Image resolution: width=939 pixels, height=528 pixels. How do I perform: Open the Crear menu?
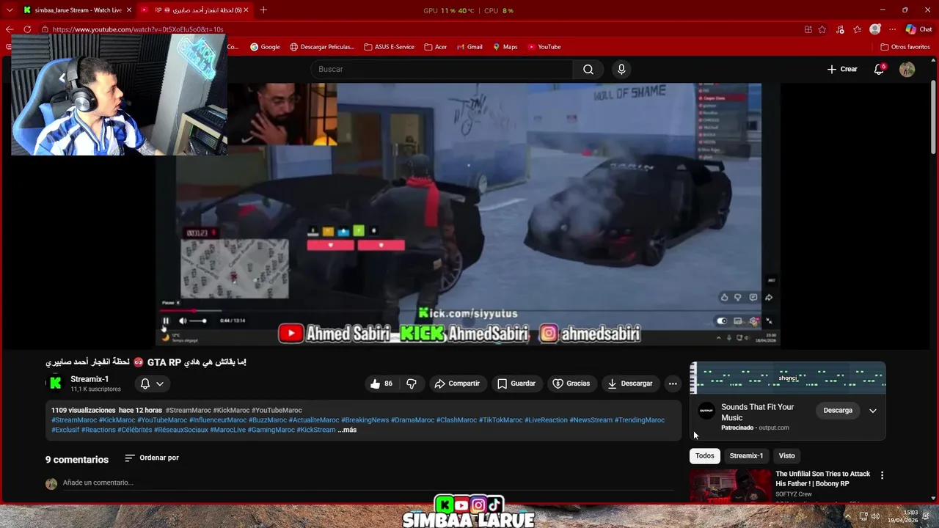click(x=842, y=69)
